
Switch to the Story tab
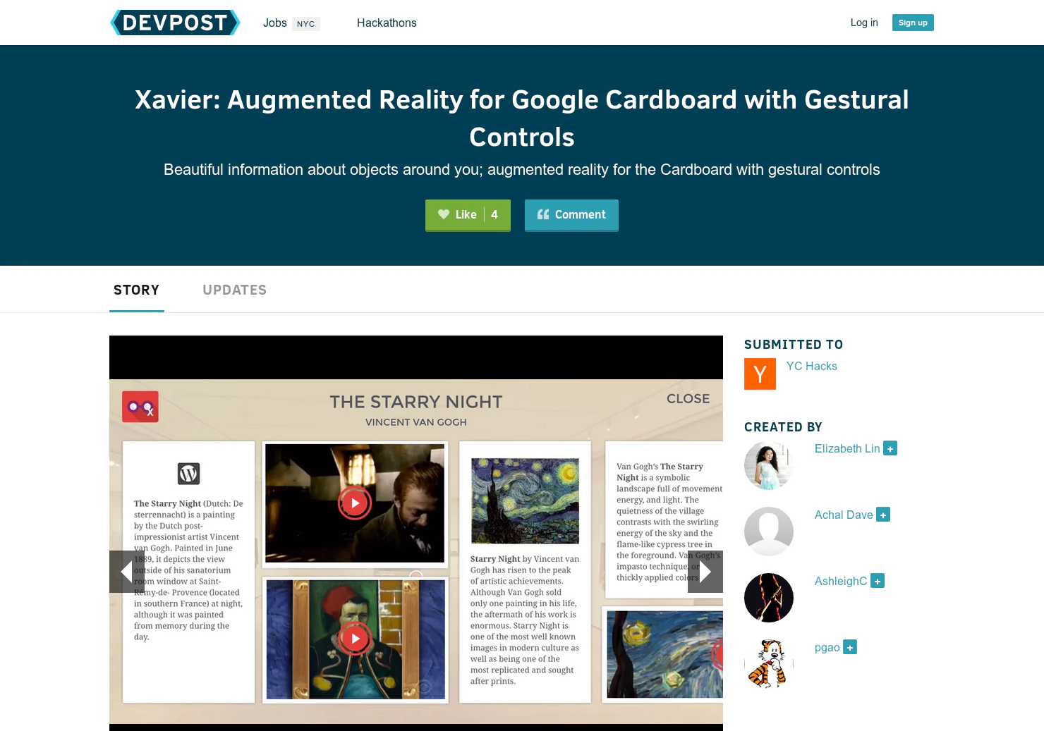137,290
